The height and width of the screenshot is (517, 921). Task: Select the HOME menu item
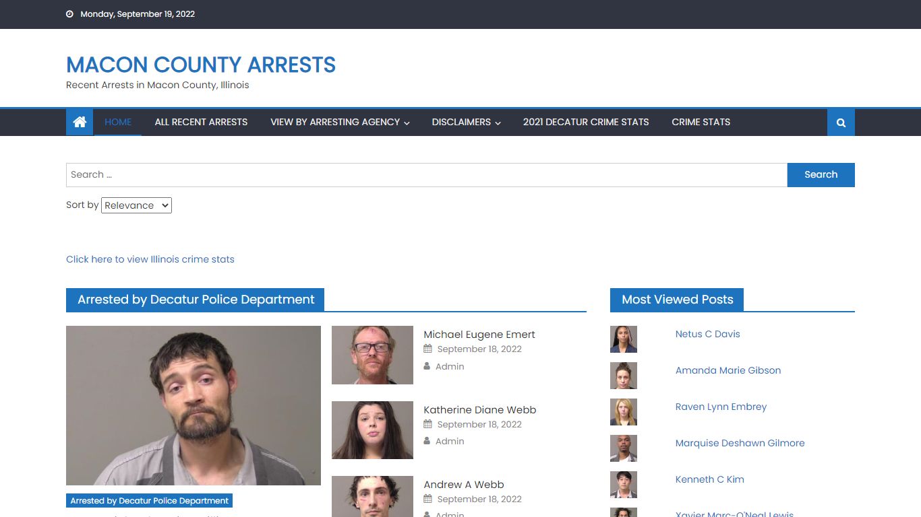click(118, 122)
